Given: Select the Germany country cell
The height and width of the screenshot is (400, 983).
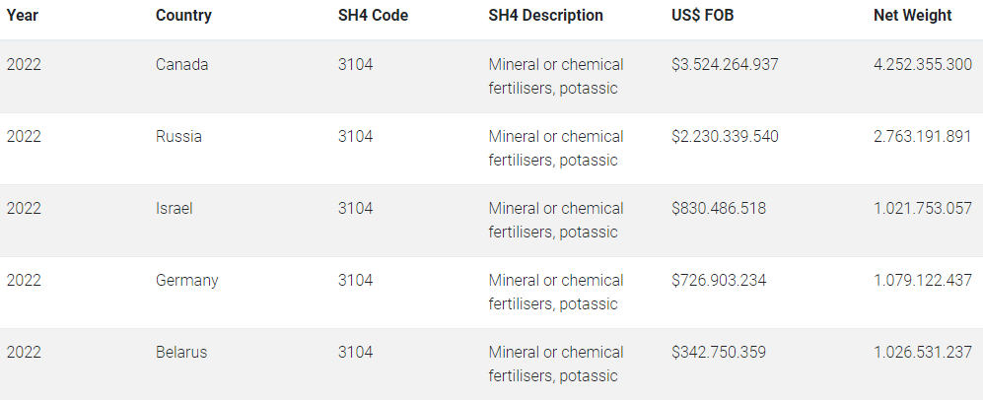Looking at the screenshot, I should click(x=186, y=281).
